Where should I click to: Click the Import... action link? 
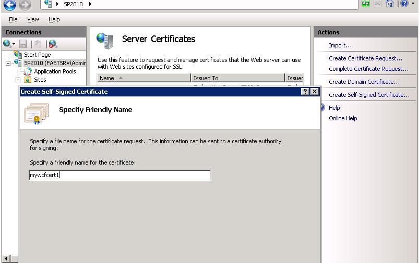340,45
